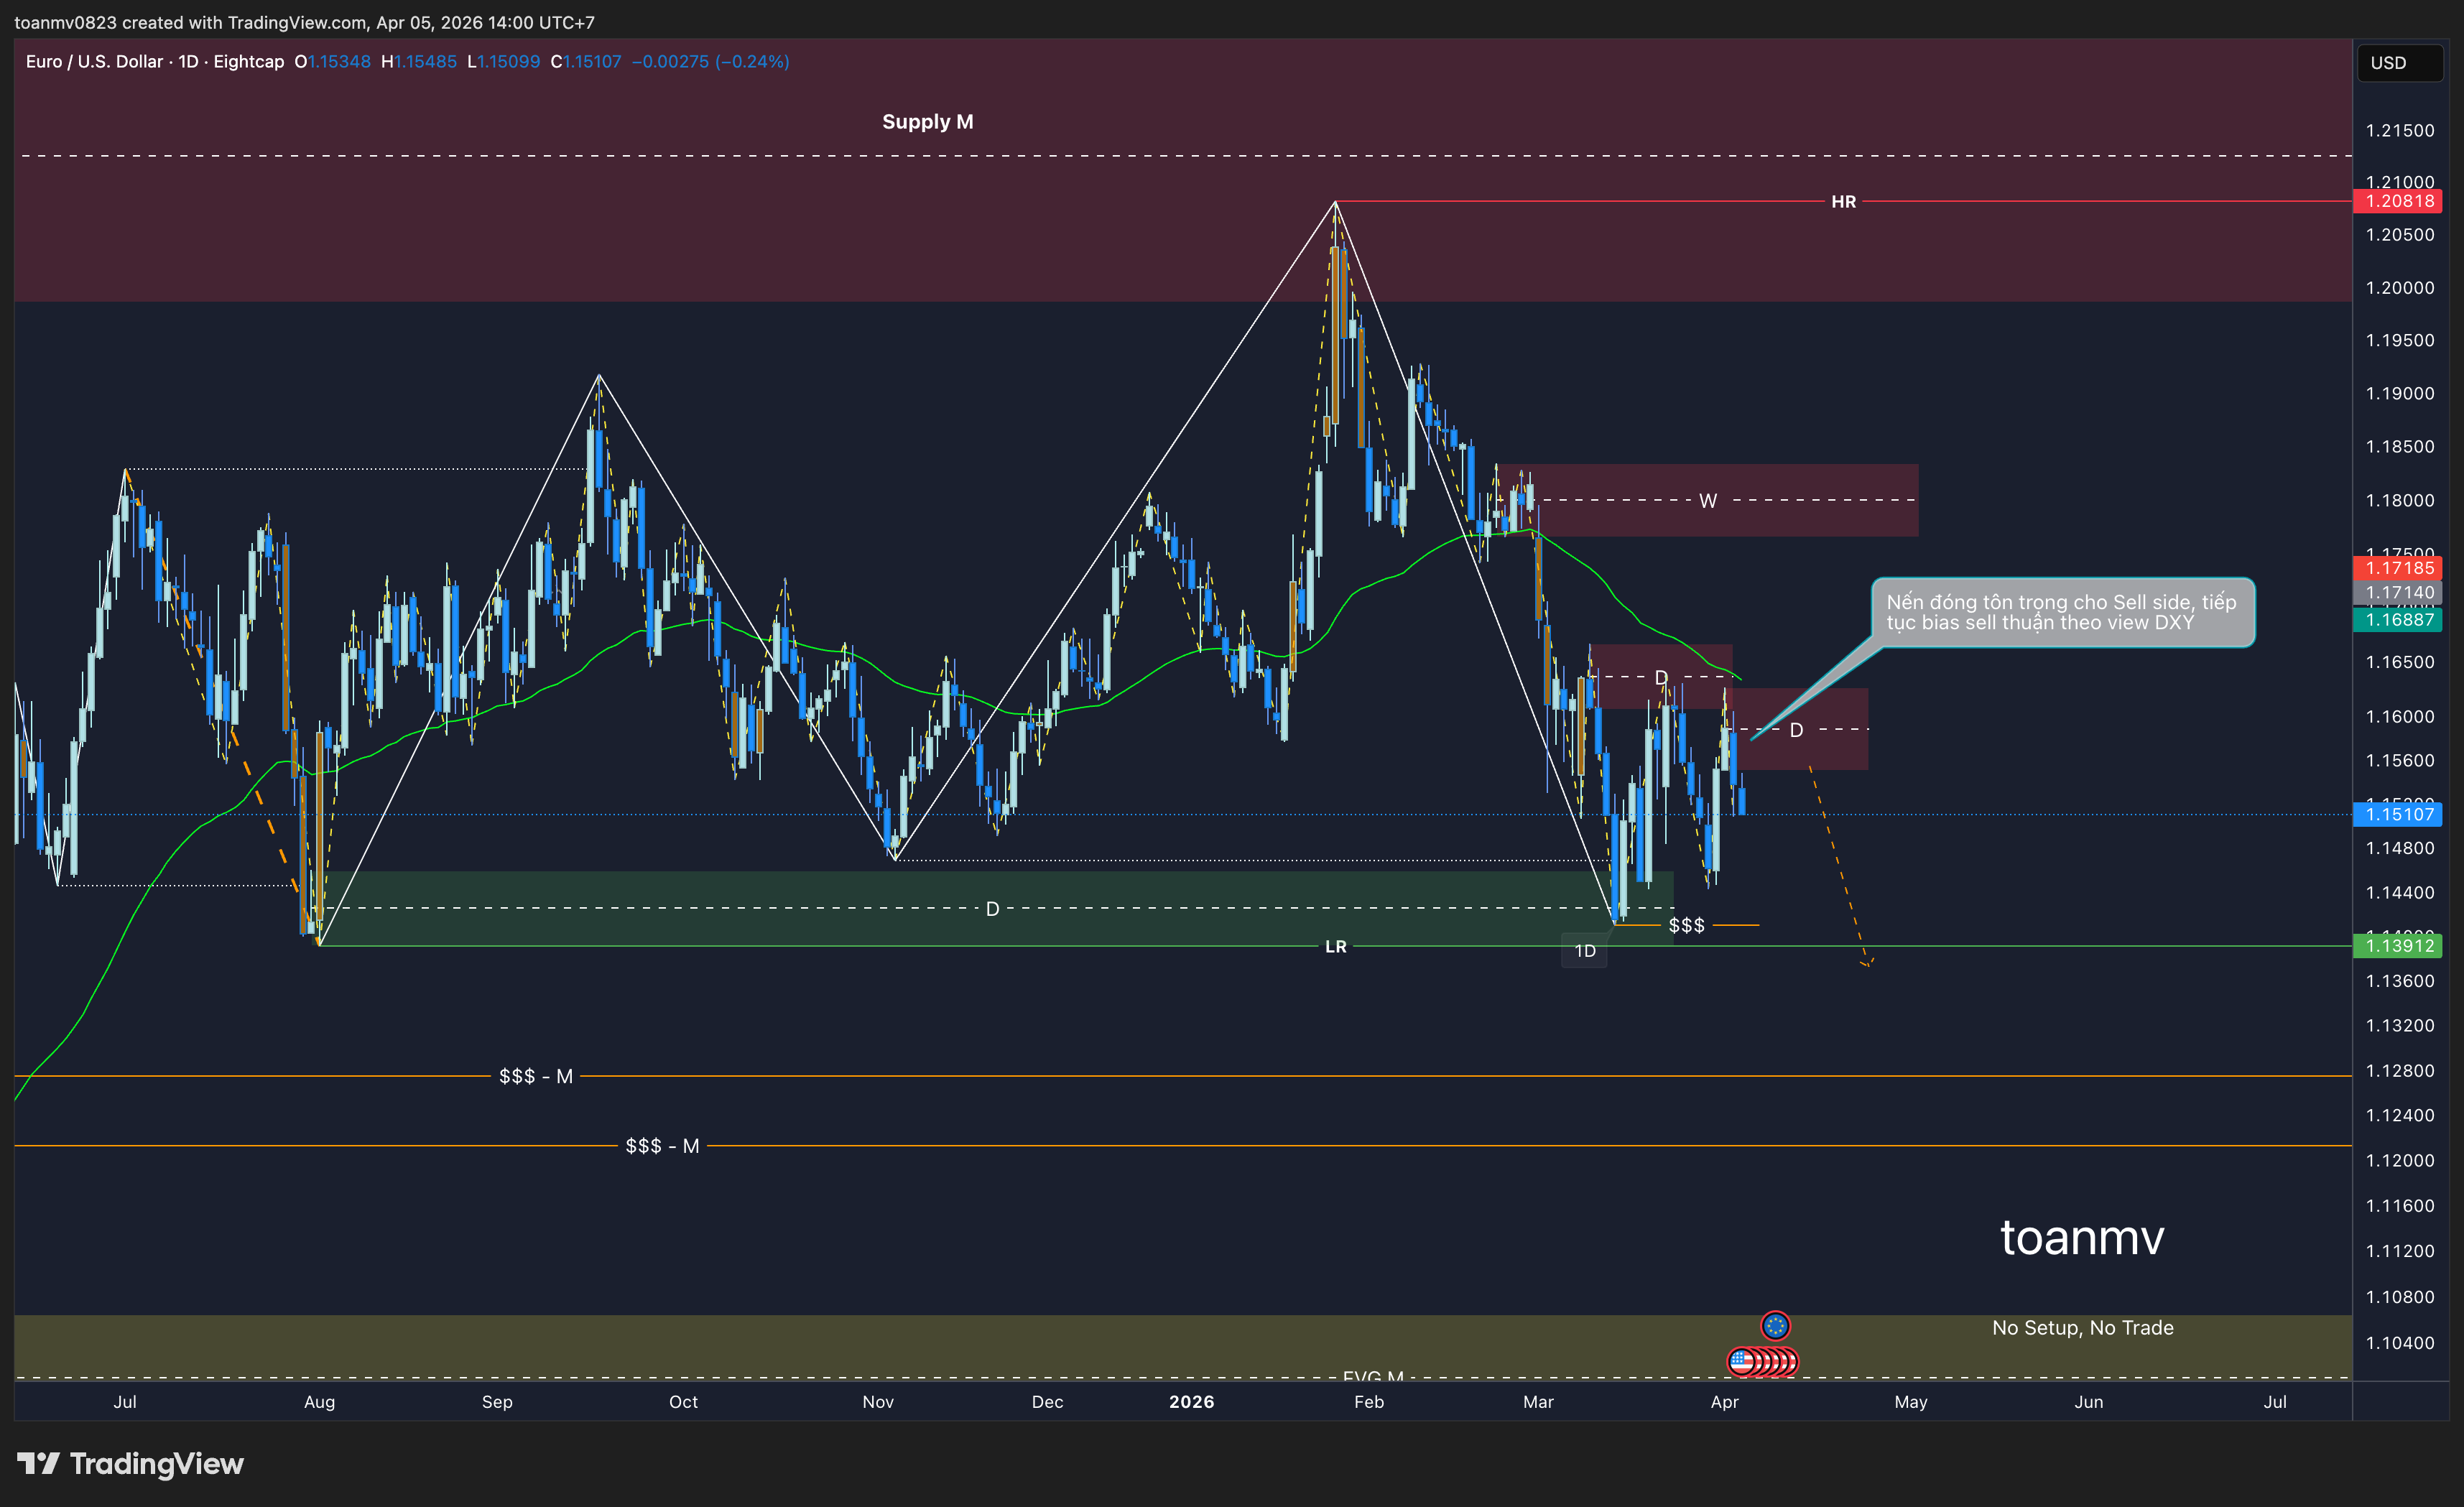
Task: Click the 1.10400 price axis label
Action: tap(2400, 1343)
